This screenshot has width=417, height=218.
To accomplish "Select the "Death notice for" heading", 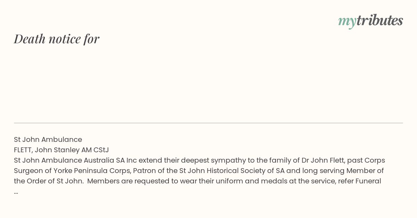I will point(57,39).
